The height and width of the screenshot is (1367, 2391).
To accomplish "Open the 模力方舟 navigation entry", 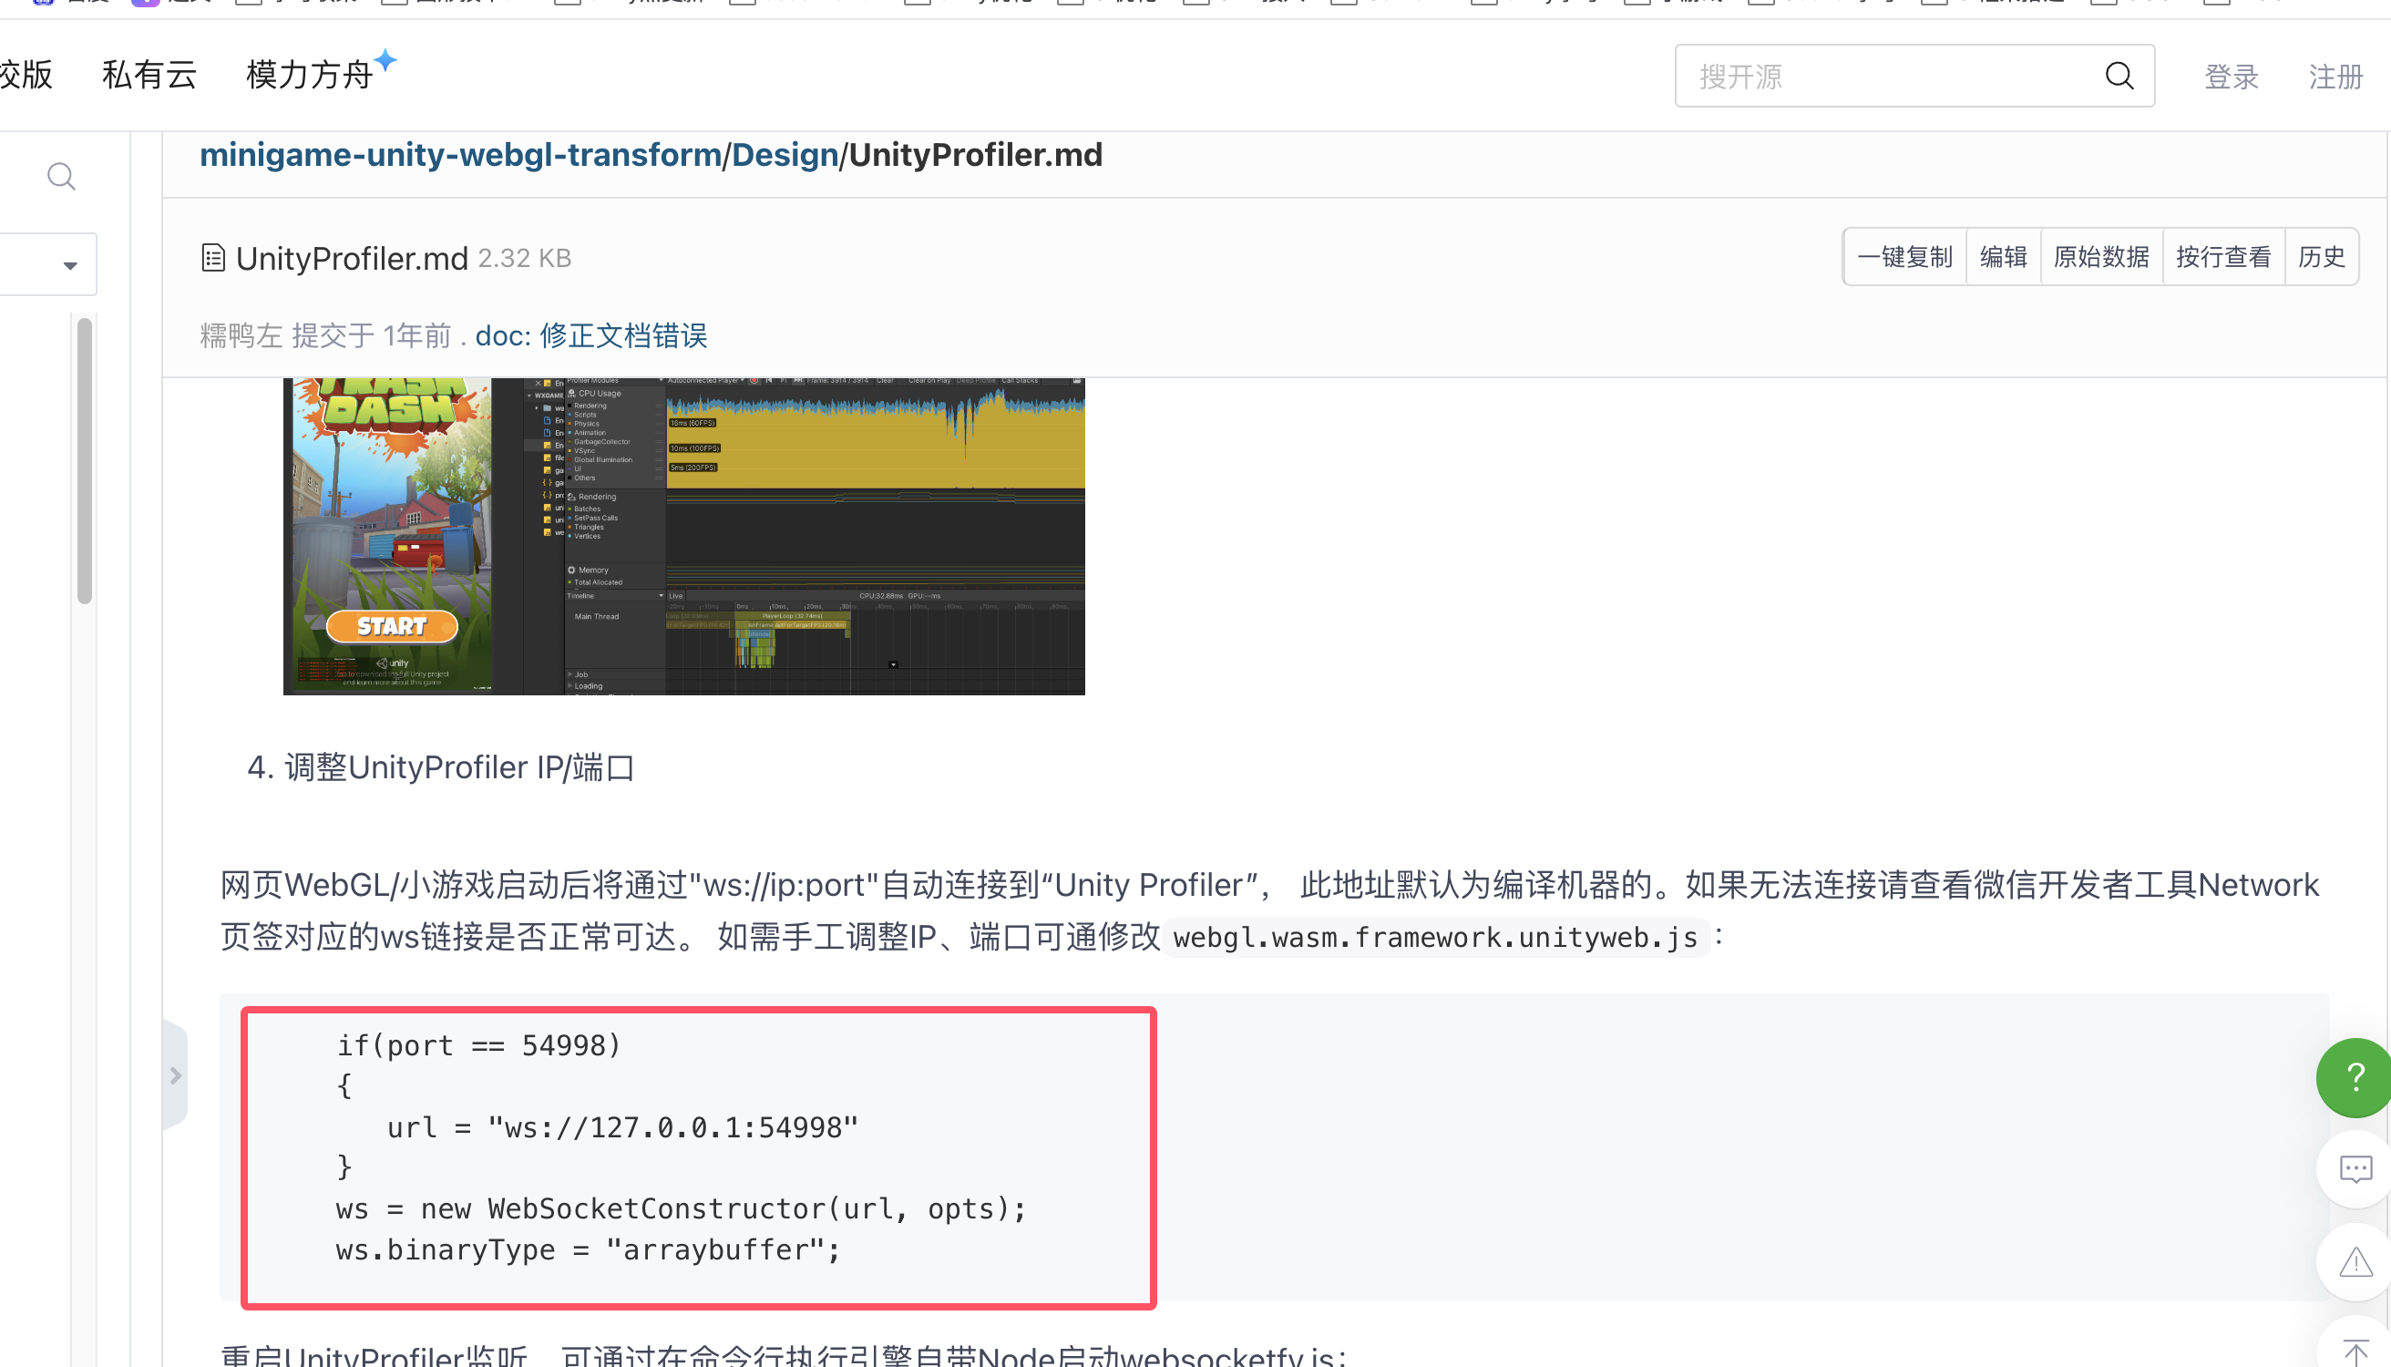I will (310, 74).
